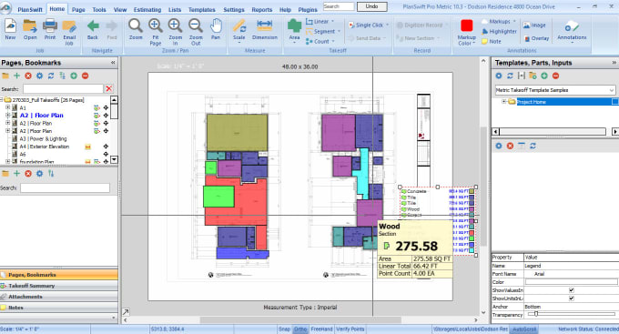Set the drawing Scale
This screenshot has height=334, width=619.
coord(238,30)
